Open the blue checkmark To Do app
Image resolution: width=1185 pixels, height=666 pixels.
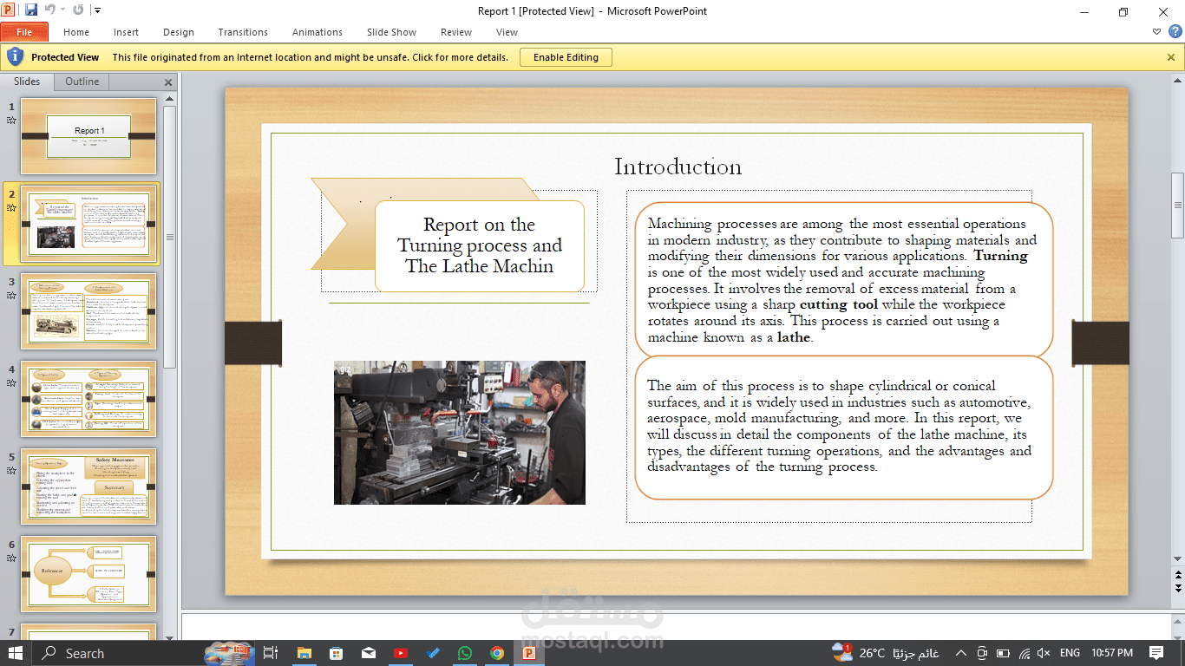click(432, 653)
